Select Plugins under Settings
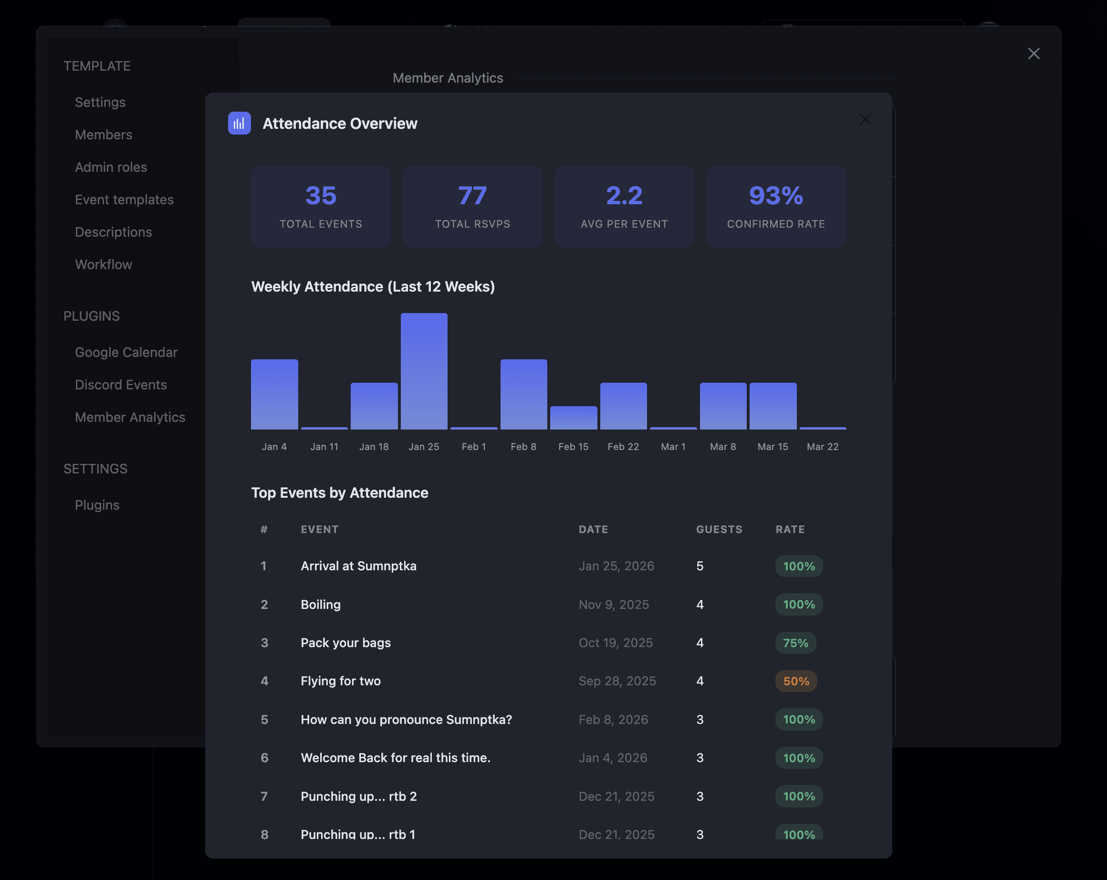Image resolution: width=1107 pixels, height=880 pixels. tap(97, 505)
